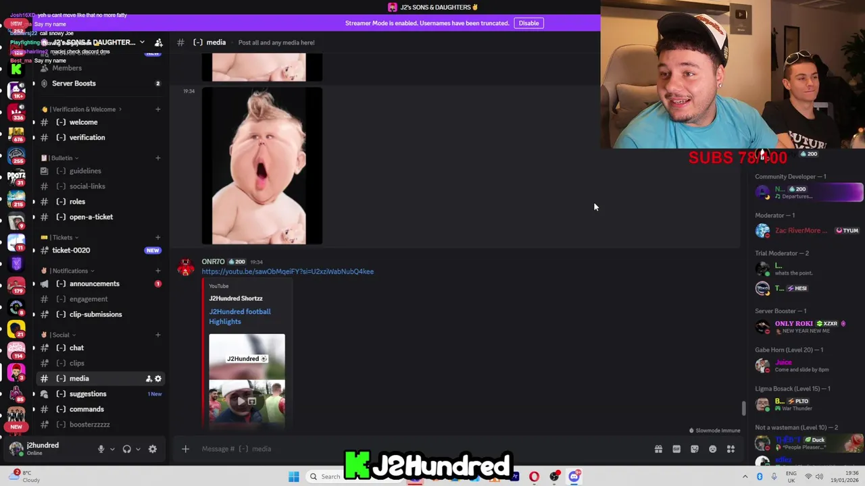The height and width of the screenshot is (486, 865).
Task: Deafen audio with the headphones icon
Action: tap(126, 449)
